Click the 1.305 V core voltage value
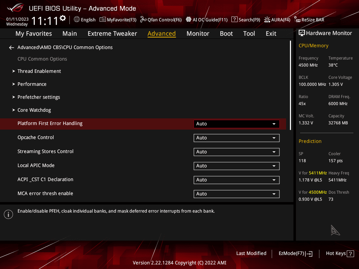Screen dimensions: 359x269 [x=336, y=84]
